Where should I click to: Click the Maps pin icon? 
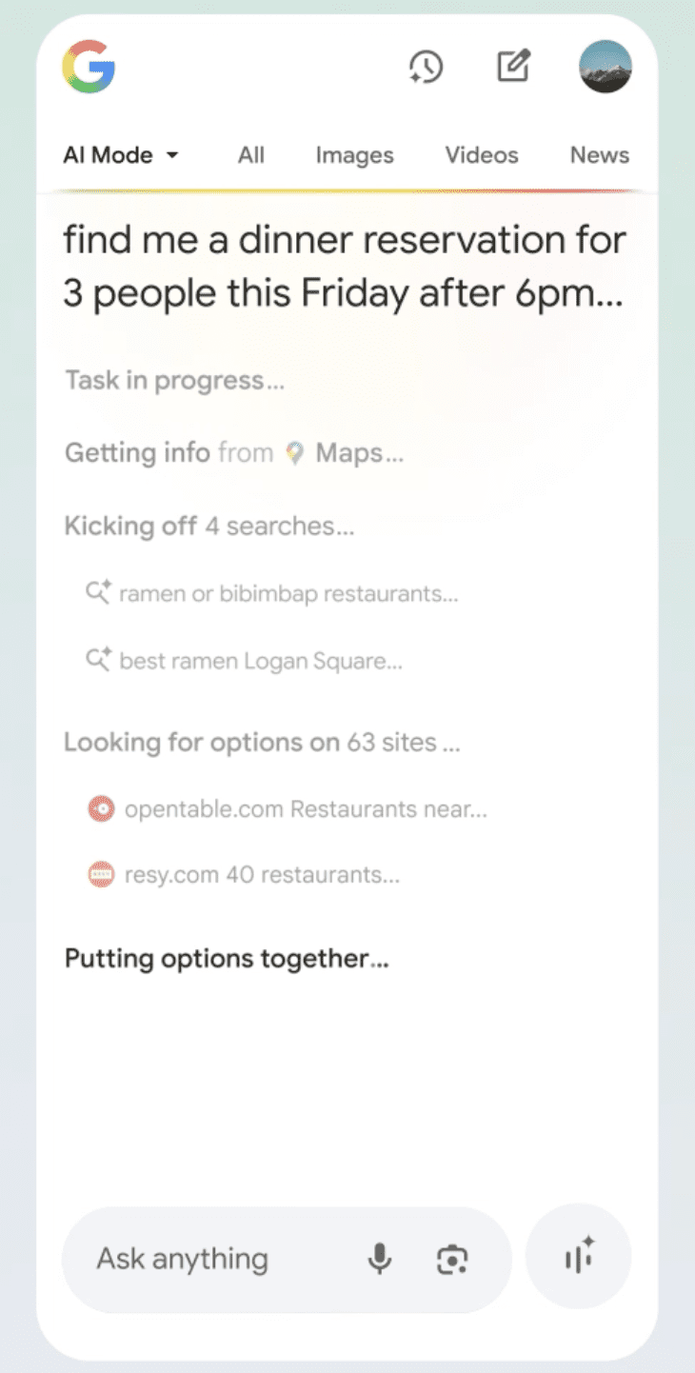(x=295, y=454)
